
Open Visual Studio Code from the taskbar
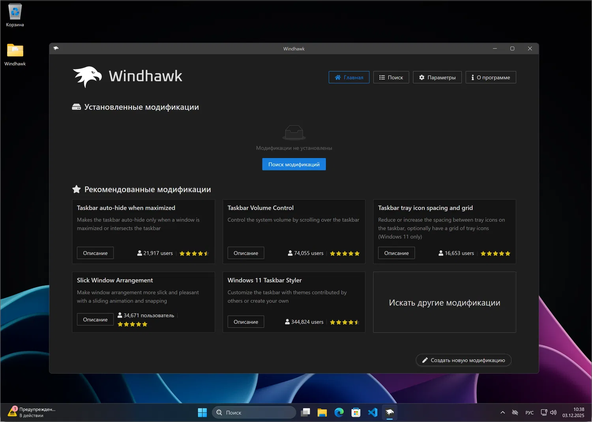(373, 413)
